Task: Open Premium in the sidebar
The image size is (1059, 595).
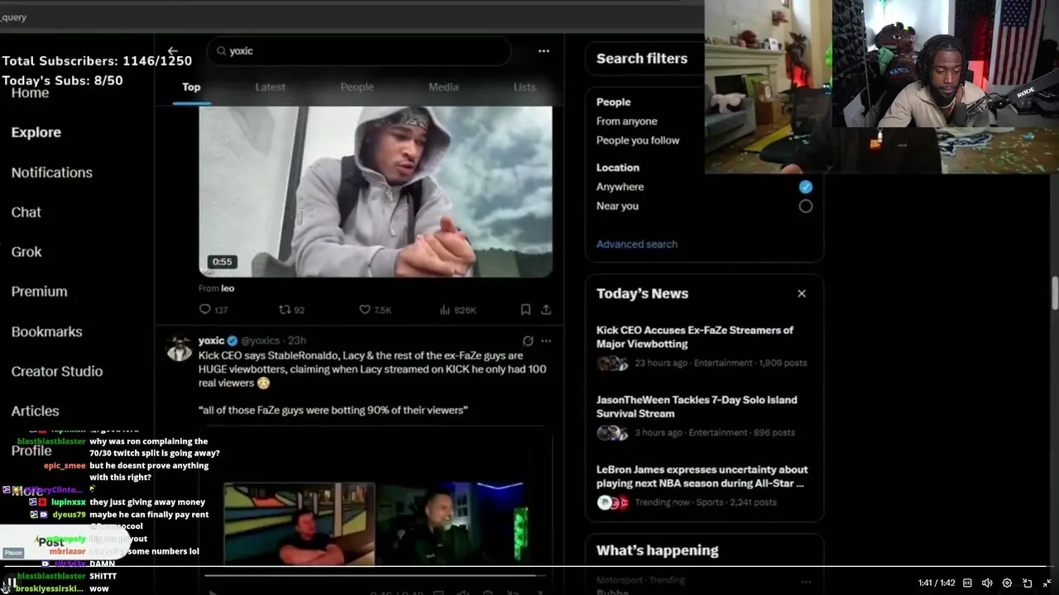Action: tap(40, 292)
